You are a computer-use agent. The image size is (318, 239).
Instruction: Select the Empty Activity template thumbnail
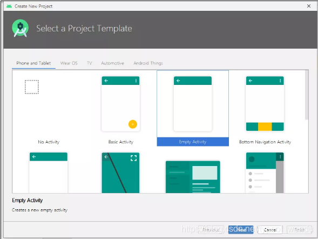coord(193,104)
